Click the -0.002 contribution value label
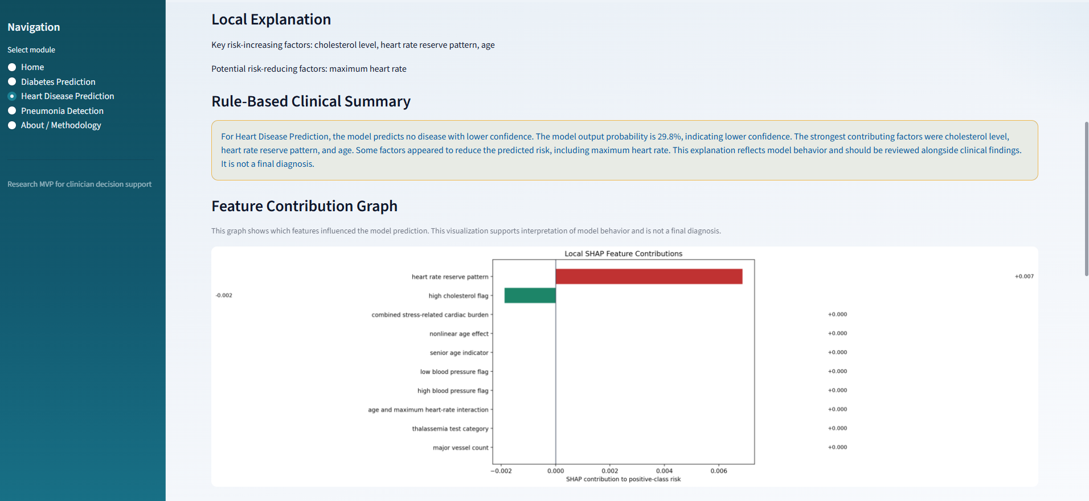 coord(224,295)
